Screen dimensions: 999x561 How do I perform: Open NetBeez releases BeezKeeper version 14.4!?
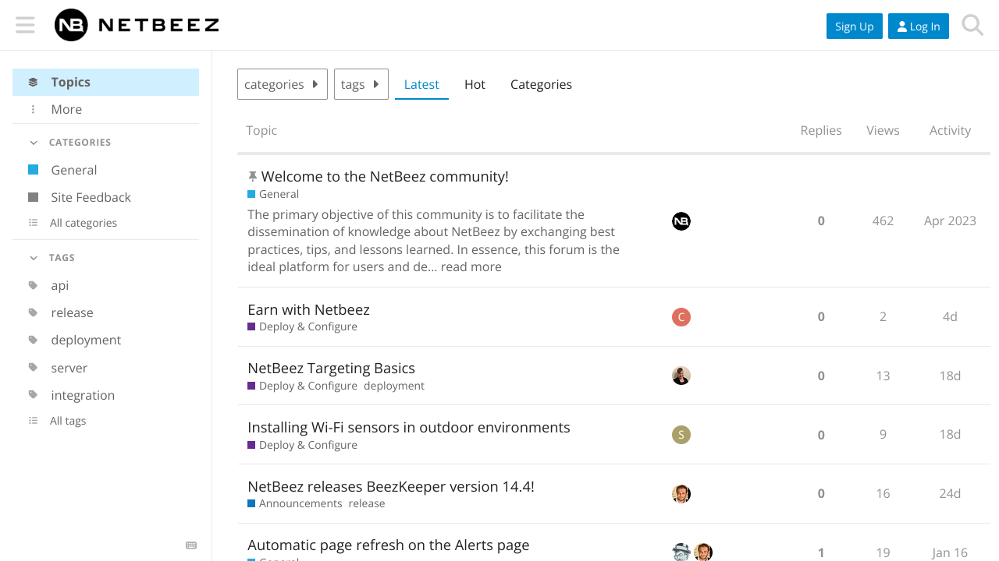click(391, 486)
